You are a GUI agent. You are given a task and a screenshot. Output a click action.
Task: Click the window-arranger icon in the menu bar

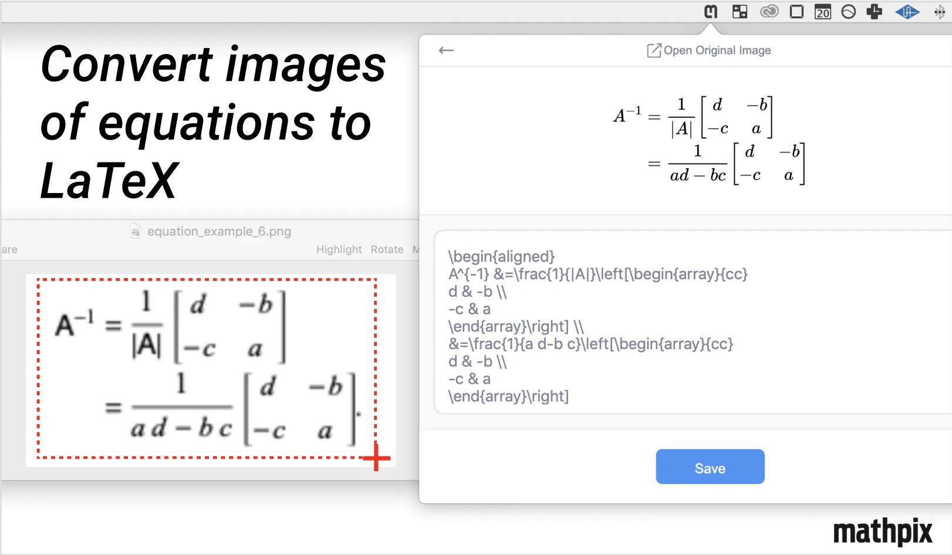coord(740,11)
